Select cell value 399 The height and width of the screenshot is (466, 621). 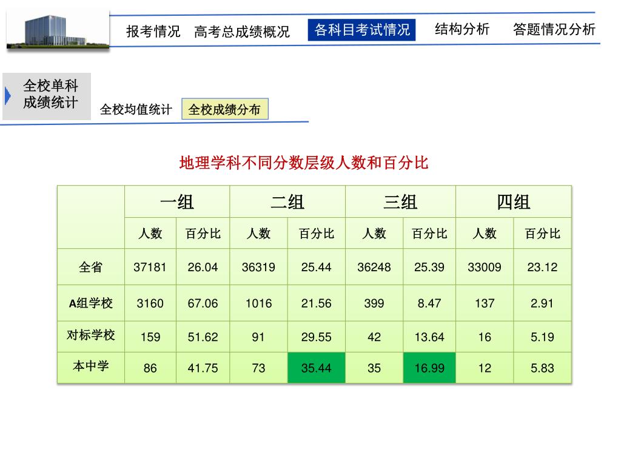(374, 303)
